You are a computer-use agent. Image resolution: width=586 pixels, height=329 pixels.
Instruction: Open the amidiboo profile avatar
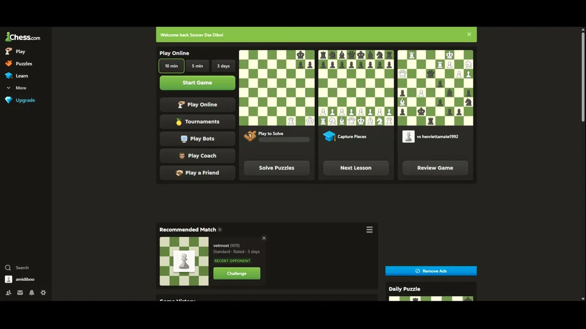(x=8, y=279)
